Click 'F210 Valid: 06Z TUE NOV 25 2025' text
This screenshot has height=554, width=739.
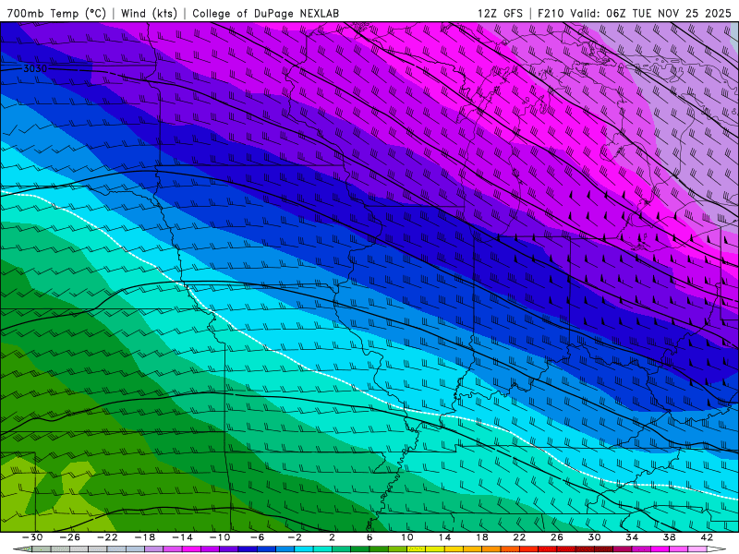[x=635, y=13]
